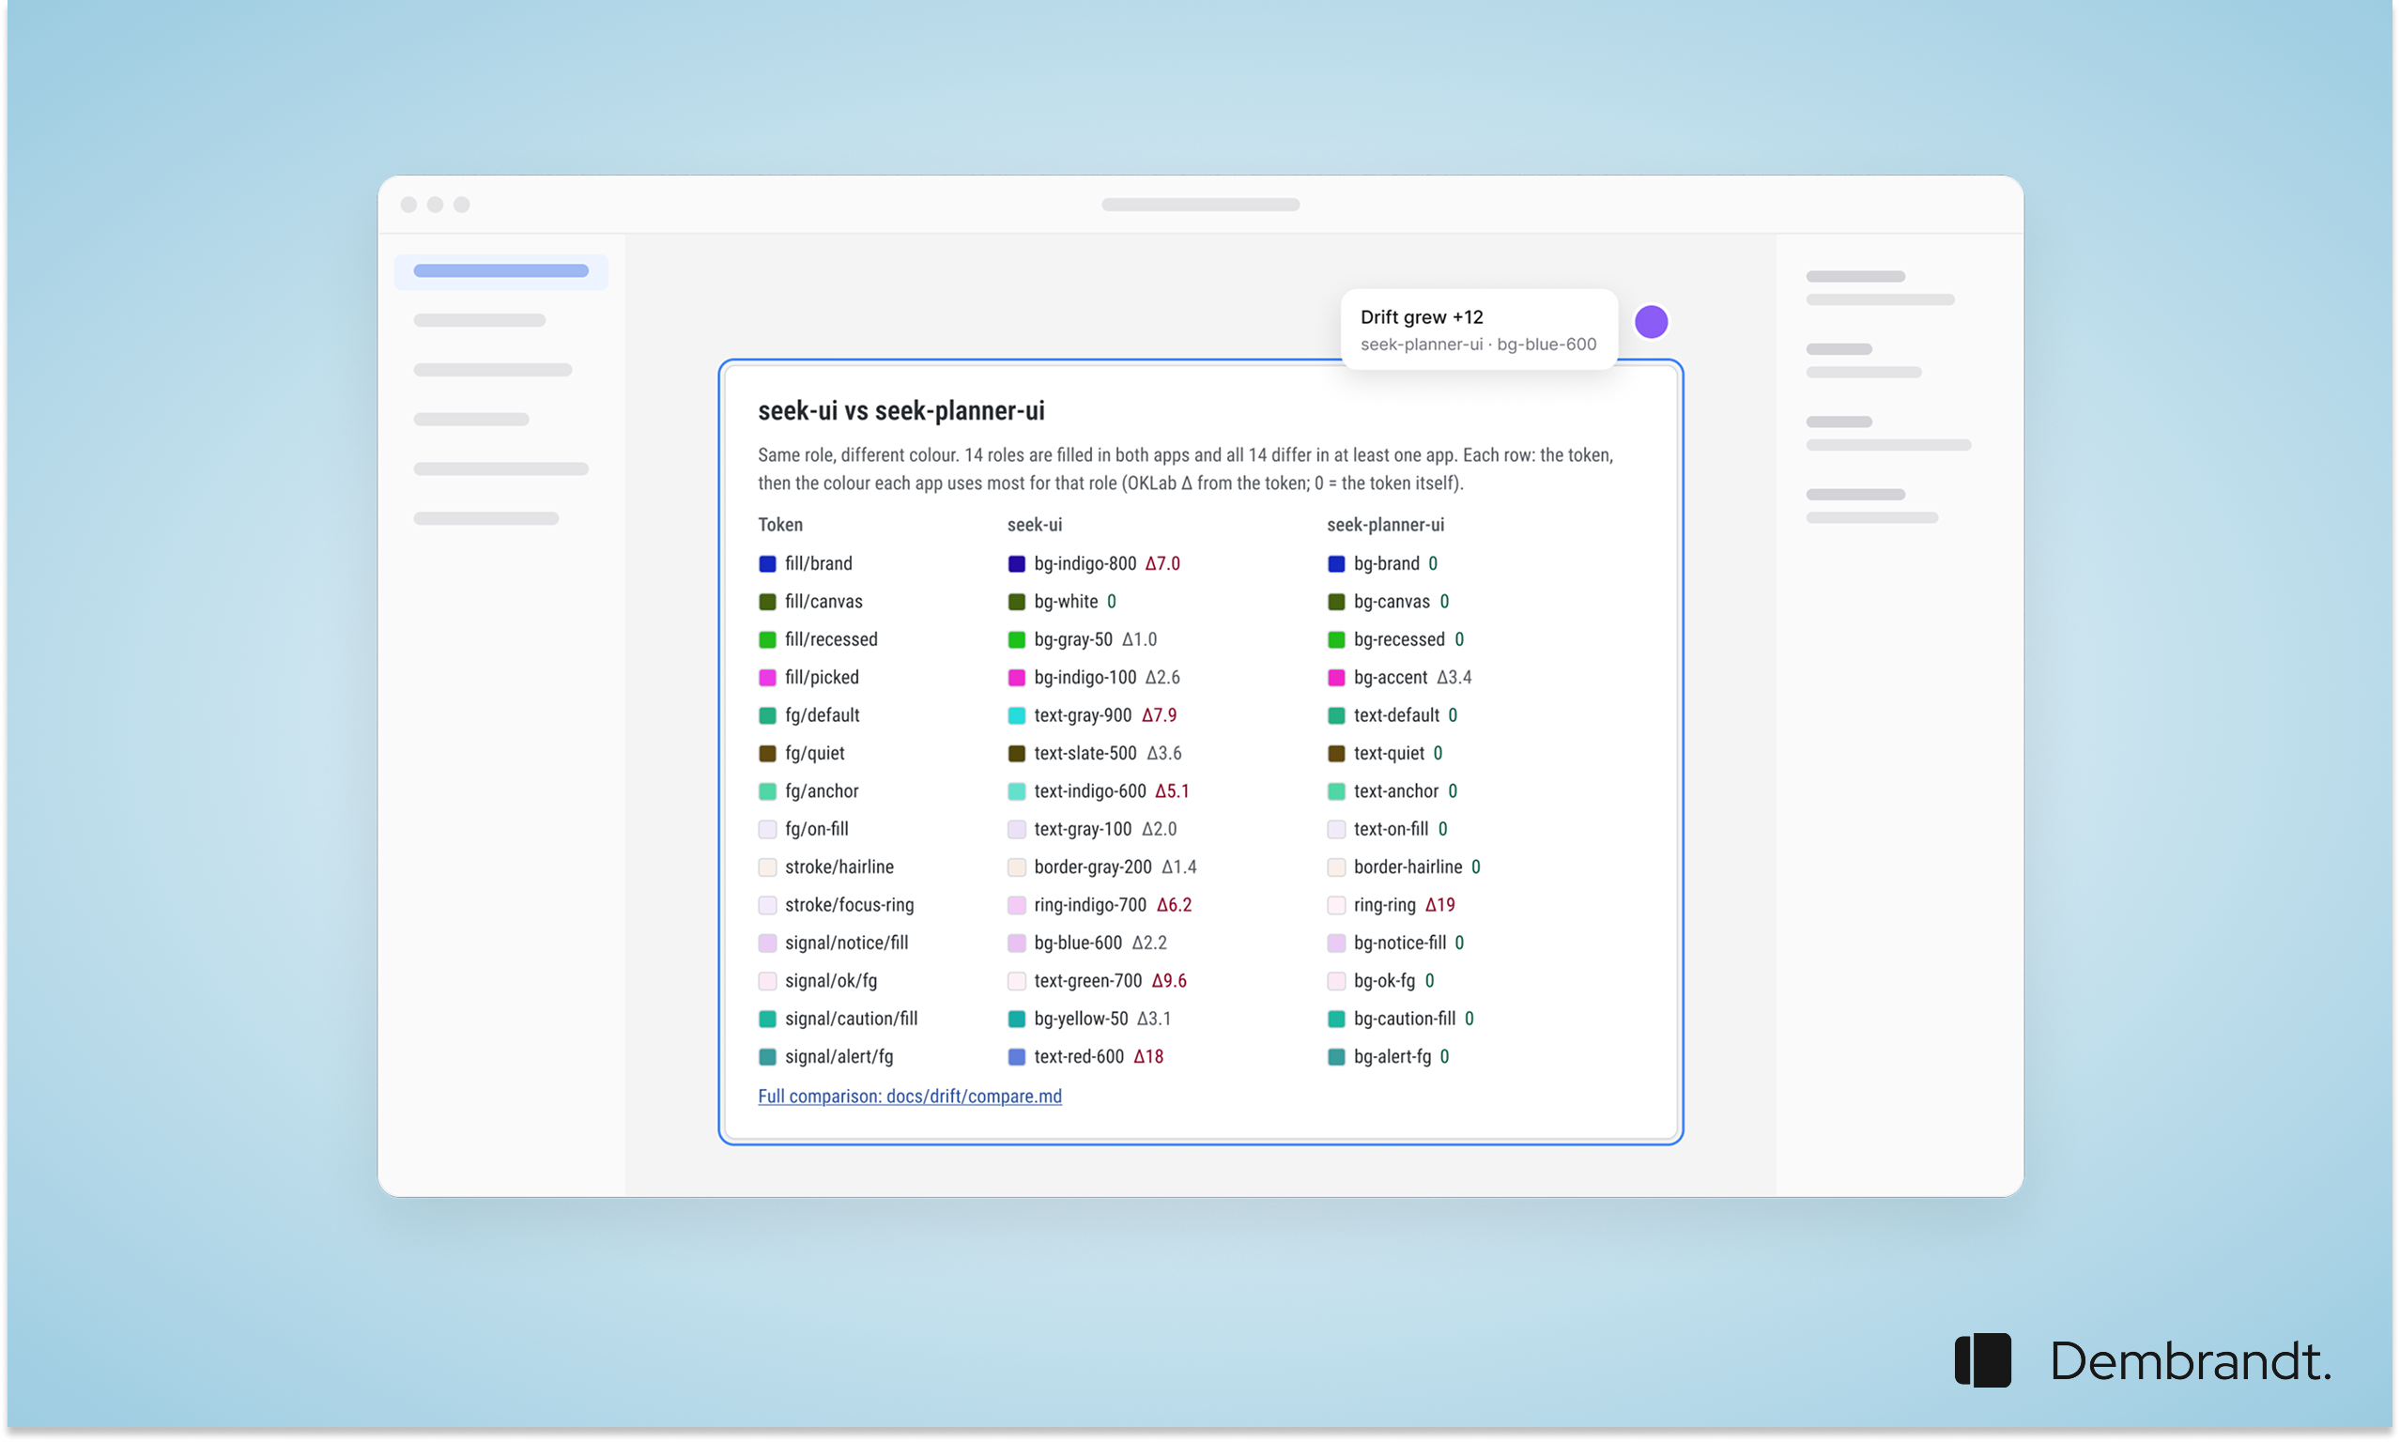Open the Full comparison docs/drift/compare.md link
This screenshot has height=1442, width=2400.
(910, 1097)
